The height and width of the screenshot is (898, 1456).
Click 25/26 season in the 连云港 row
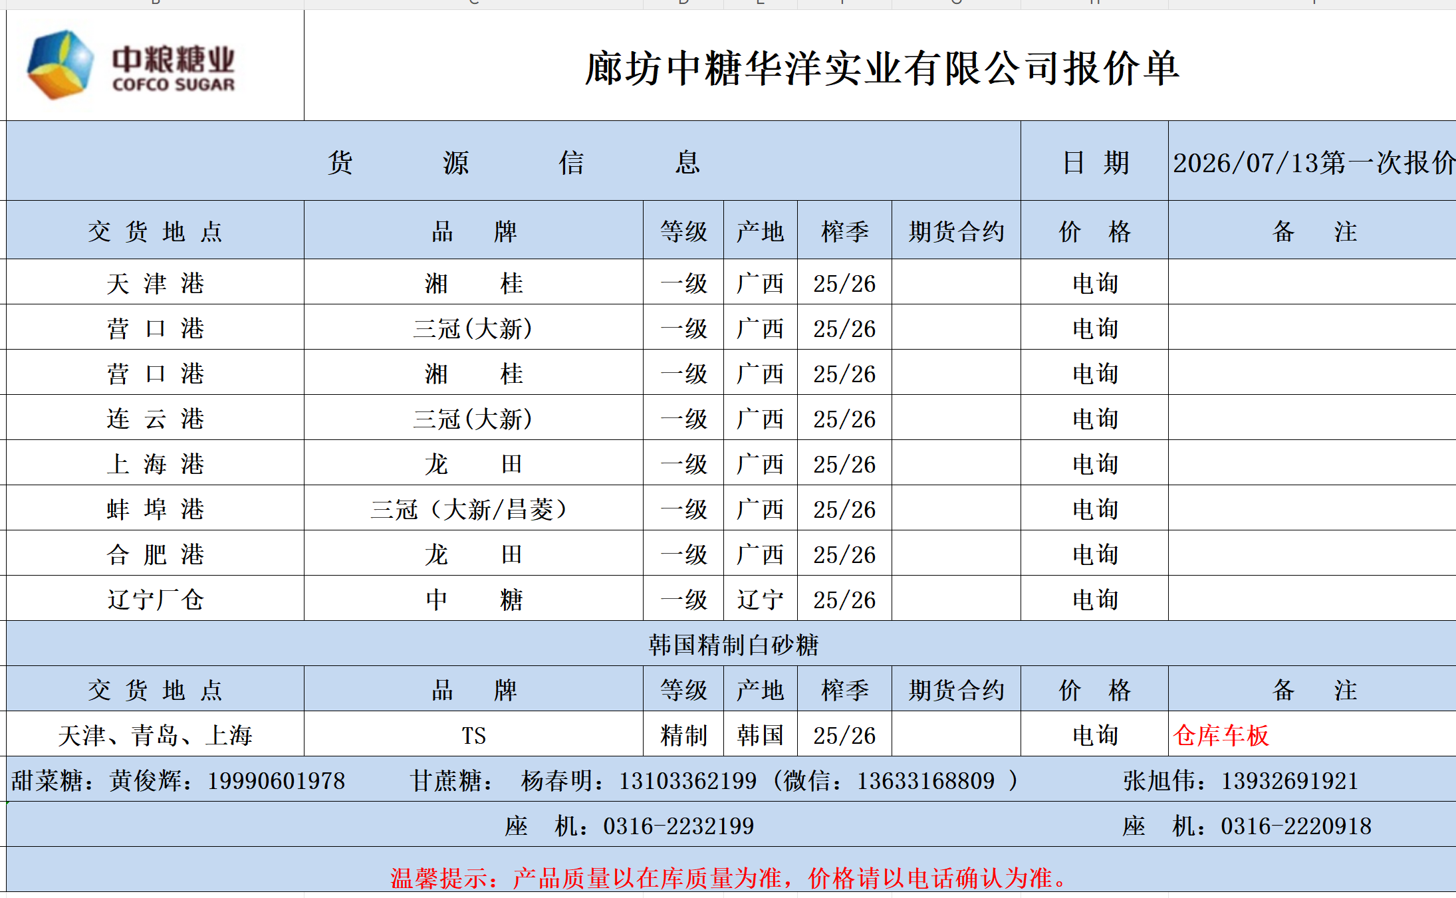(x=844, y=418)
